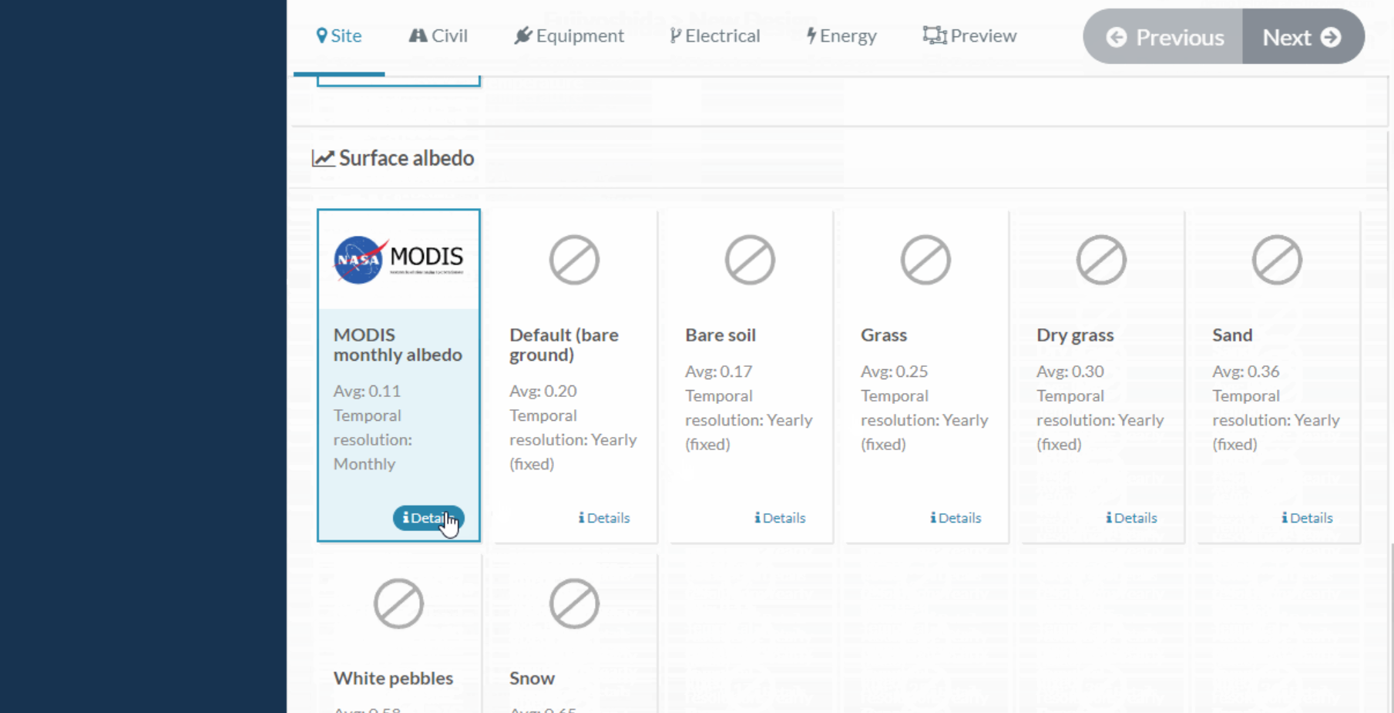Viewport: 1394px width, 713px height.
Task: Select the NASA MODIS logo image
Action: click(x=398, y=260)
